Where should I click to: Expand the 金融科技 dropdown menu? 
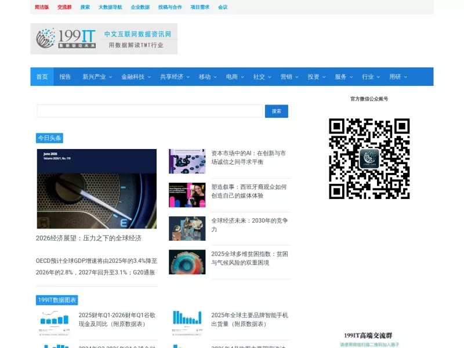point(136,77)
